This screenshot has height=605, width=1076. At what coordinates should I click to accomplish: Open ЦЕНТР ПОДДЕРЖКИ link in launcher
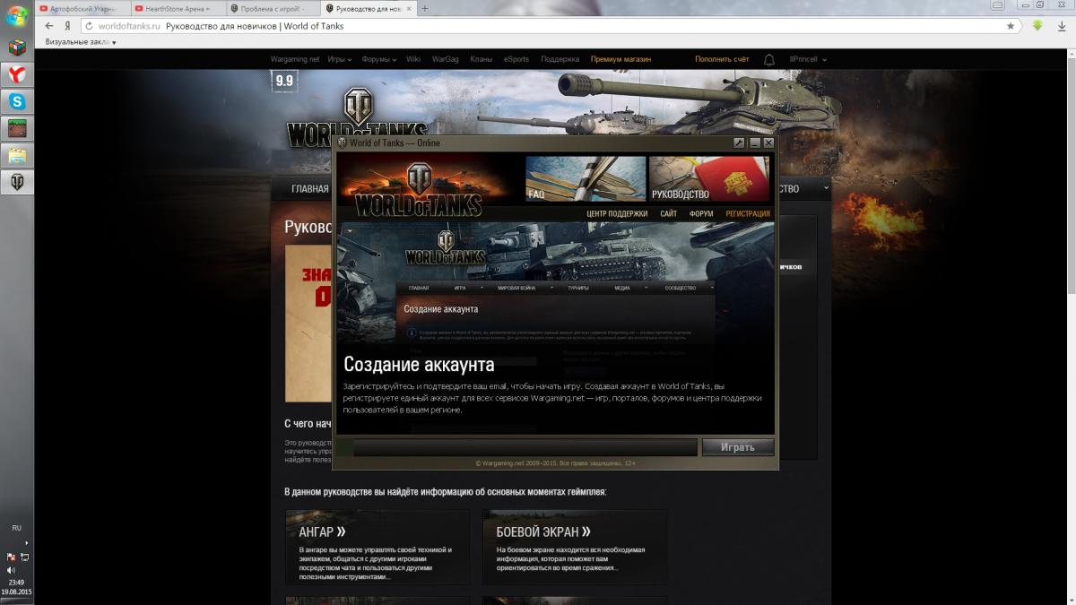point(617,214)
